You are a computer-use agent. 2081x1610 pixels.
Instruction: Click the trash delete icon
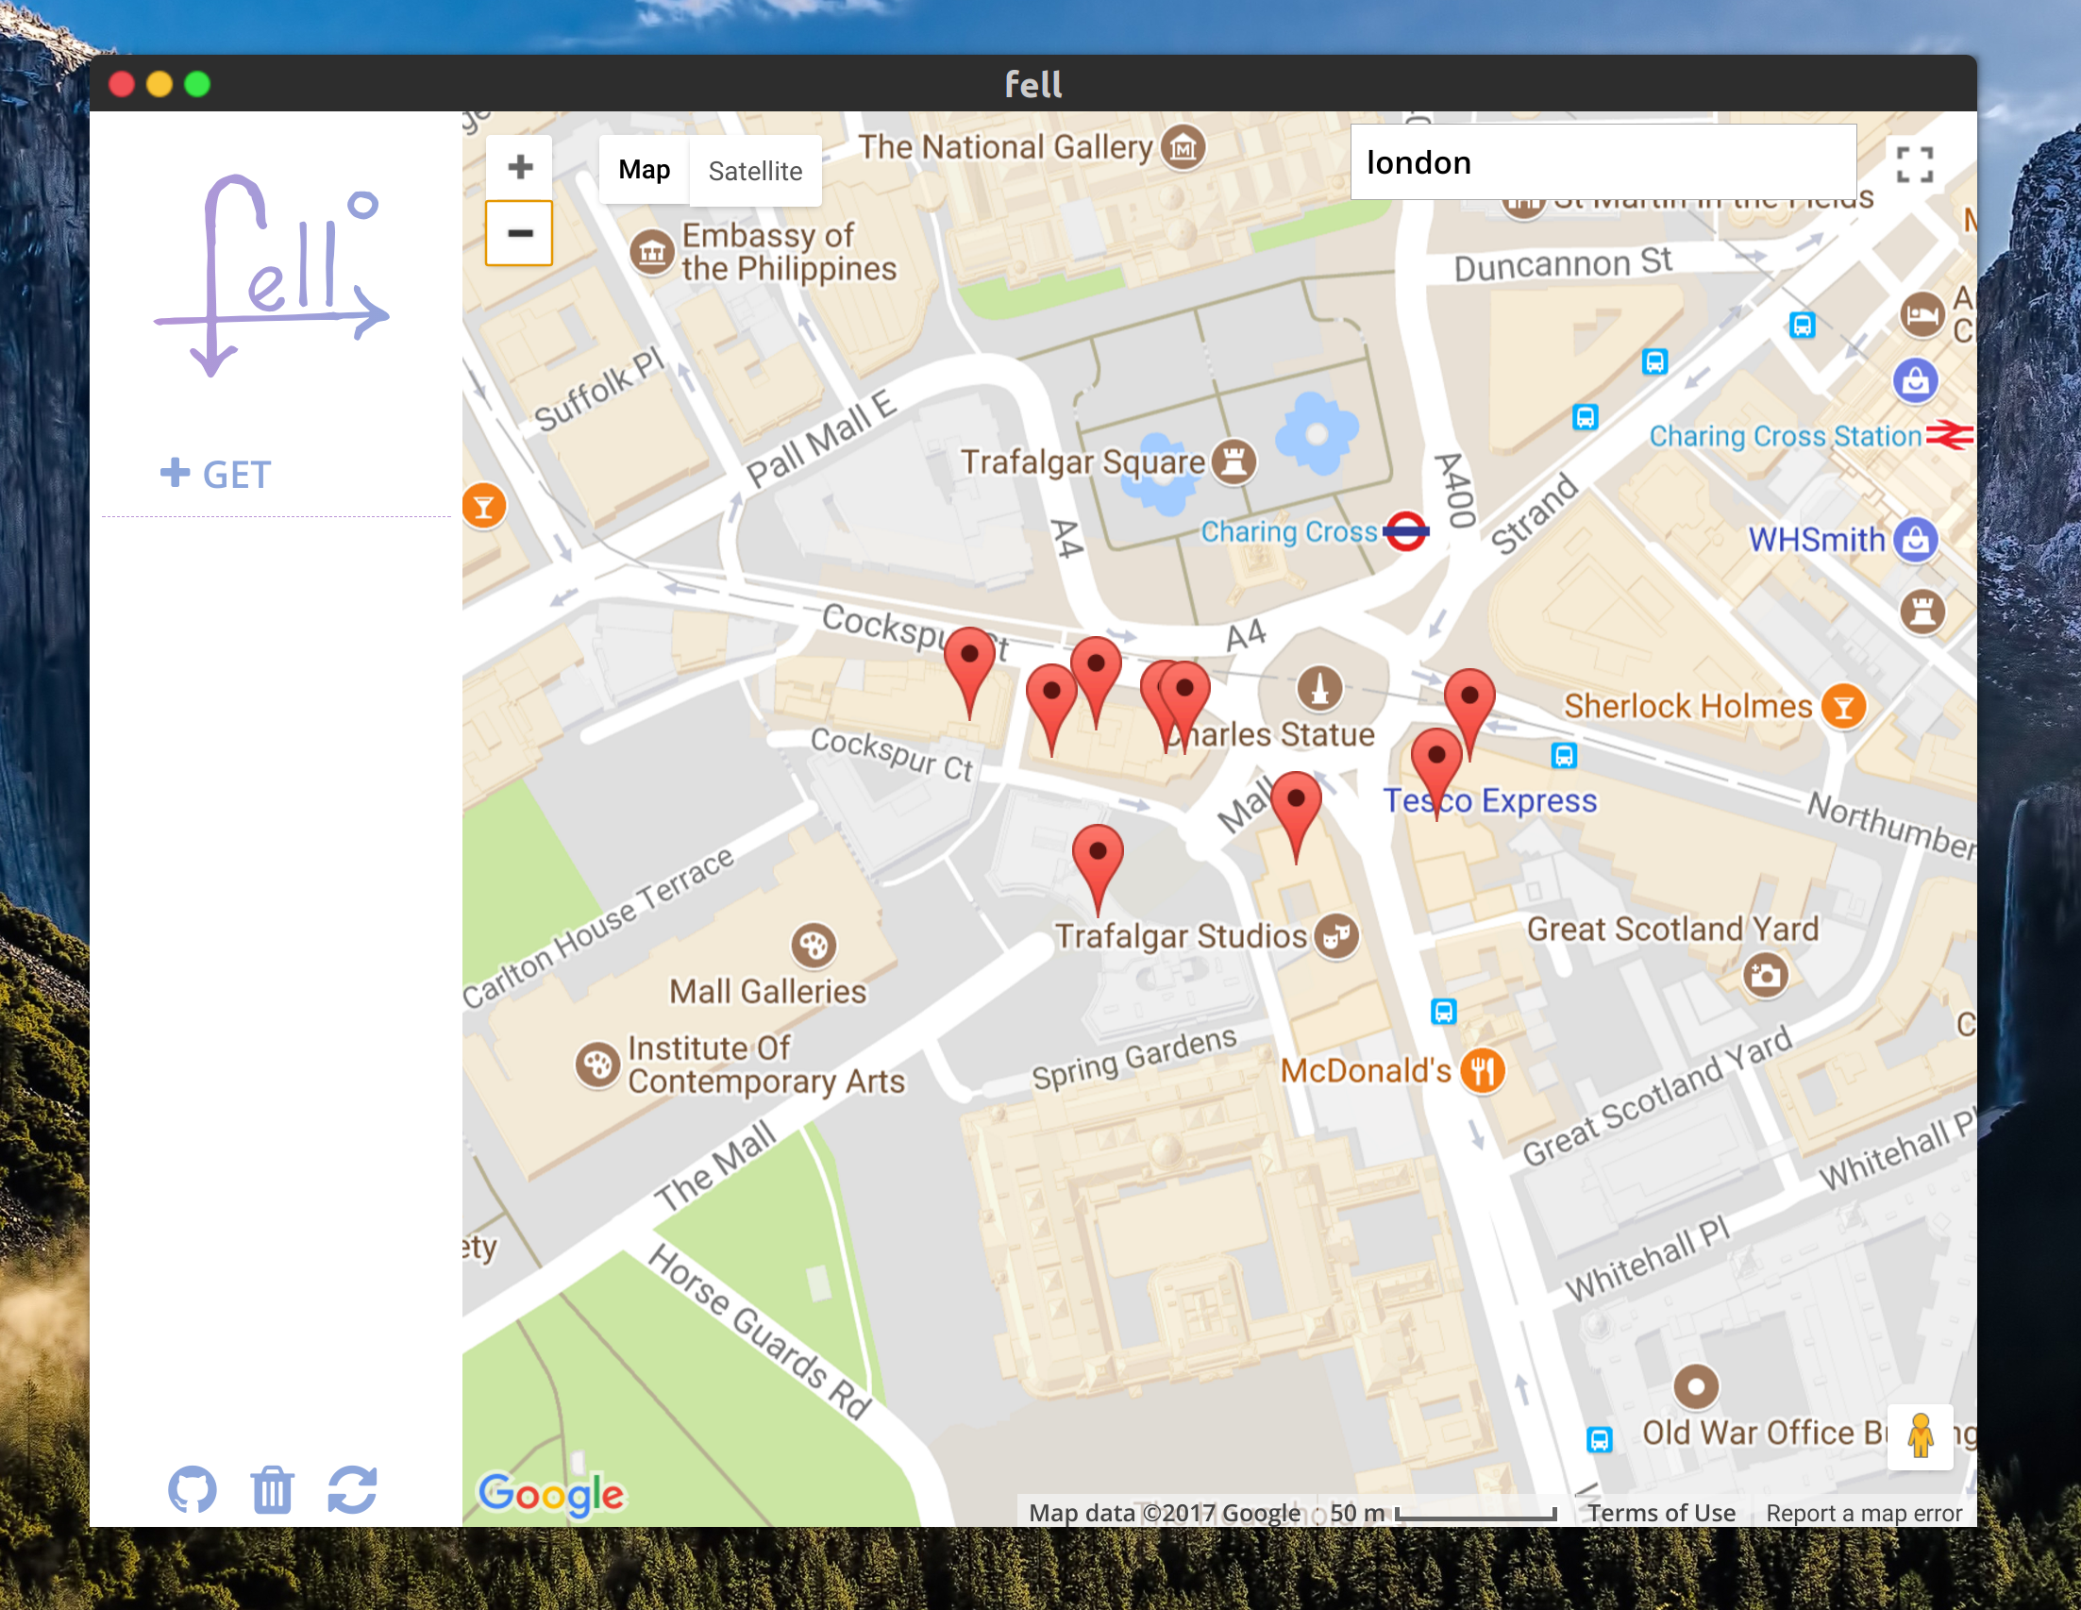click(273, 1489)
